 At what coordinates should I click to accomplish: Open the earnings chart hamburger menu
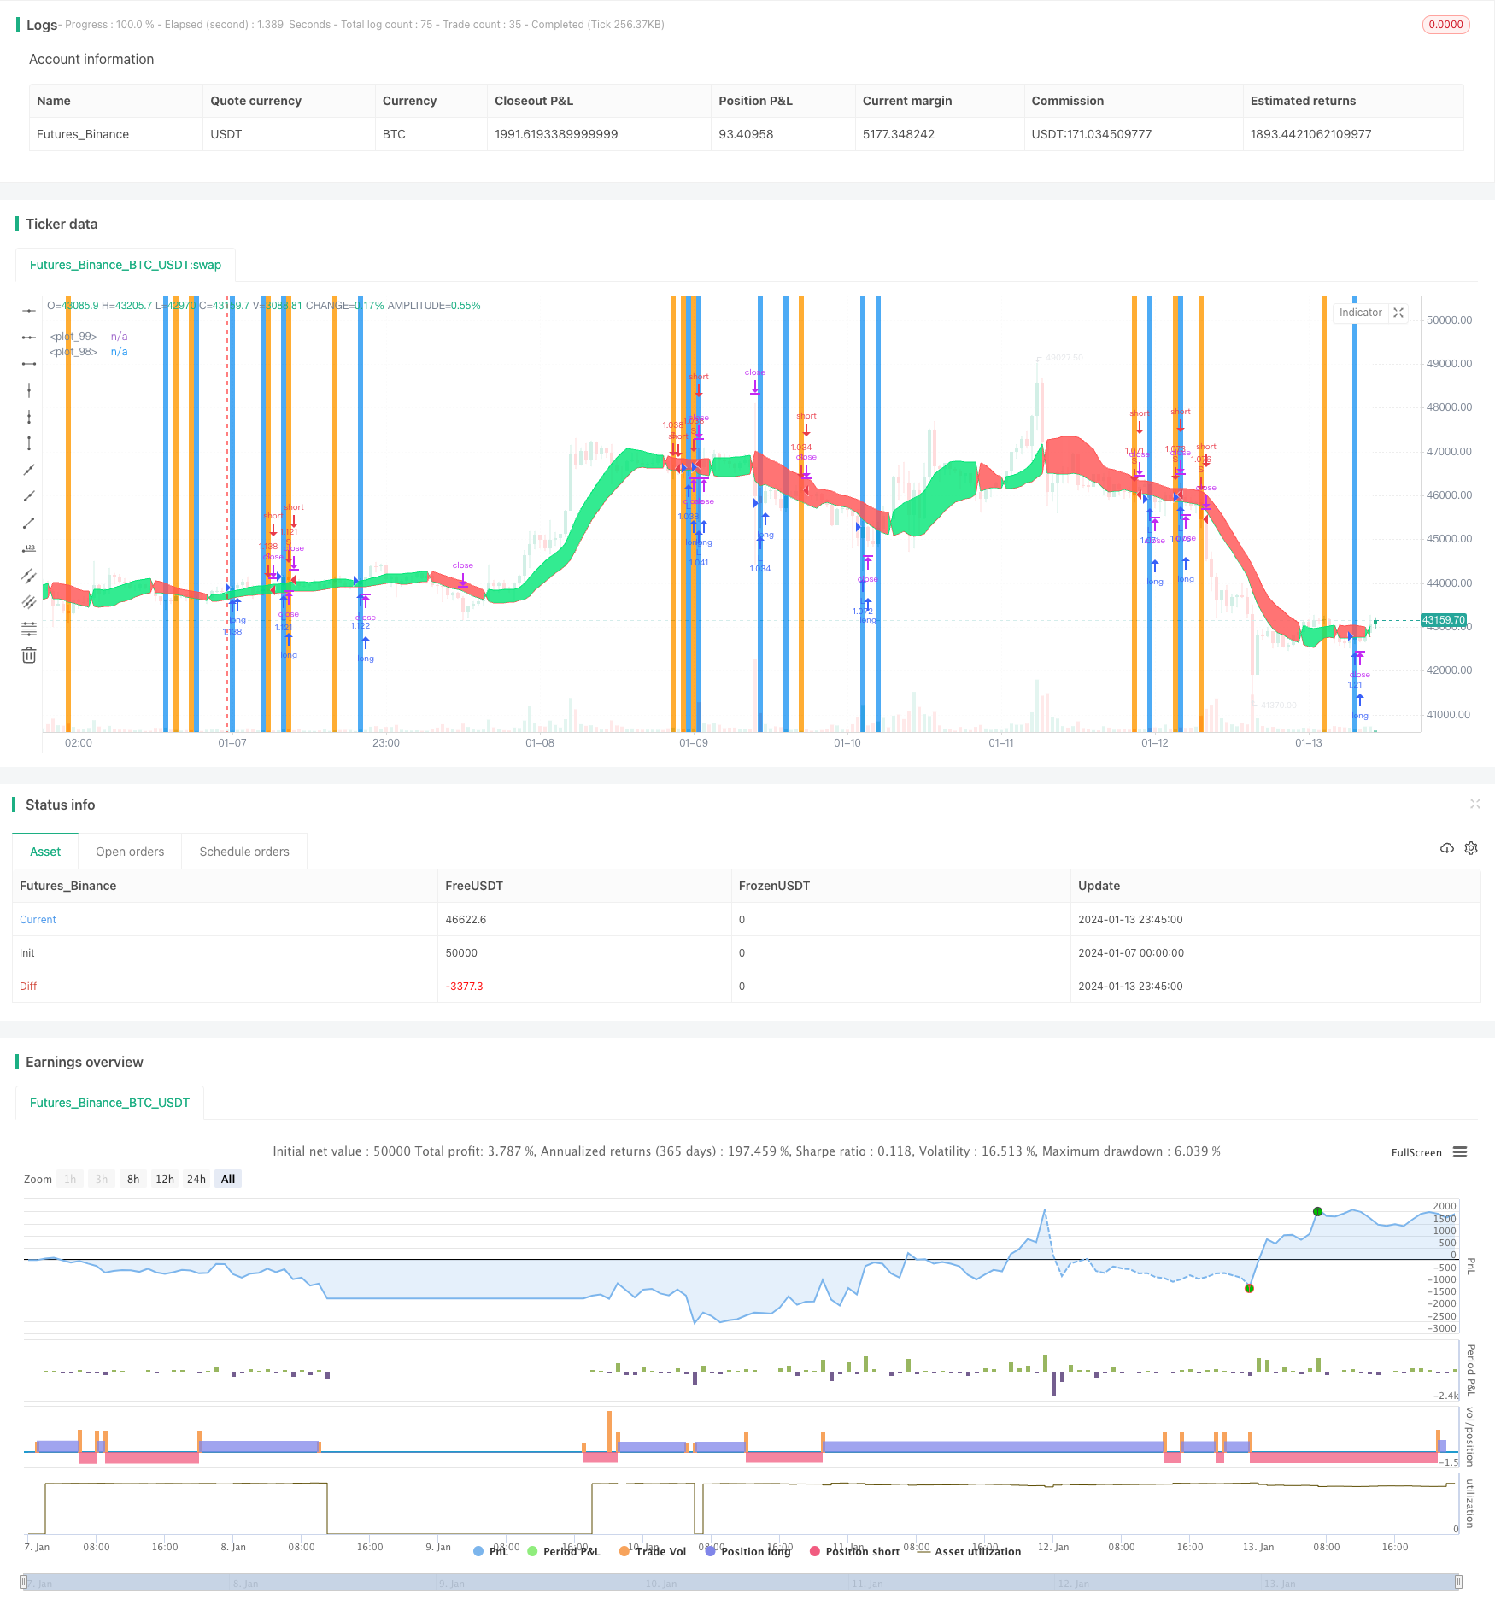tap(1460, 1152)
